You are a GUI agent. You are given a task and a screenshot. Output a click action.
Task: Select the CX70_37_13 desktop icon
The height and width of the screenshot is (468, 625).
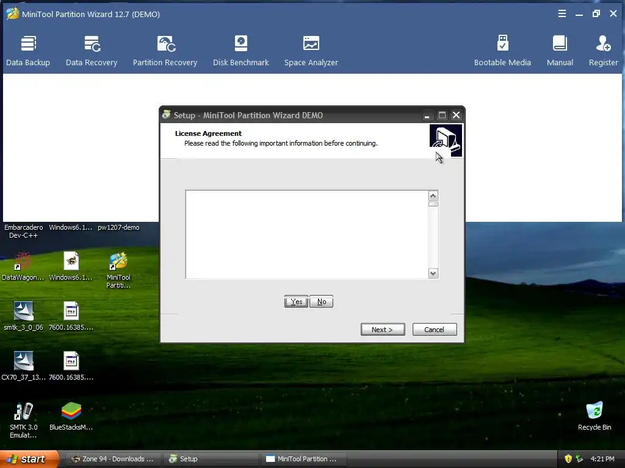click(24, 366)
